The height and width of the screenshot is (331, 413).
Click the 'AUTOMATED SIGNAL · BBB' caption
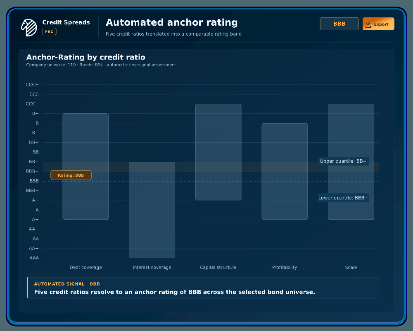click(67, 284)
